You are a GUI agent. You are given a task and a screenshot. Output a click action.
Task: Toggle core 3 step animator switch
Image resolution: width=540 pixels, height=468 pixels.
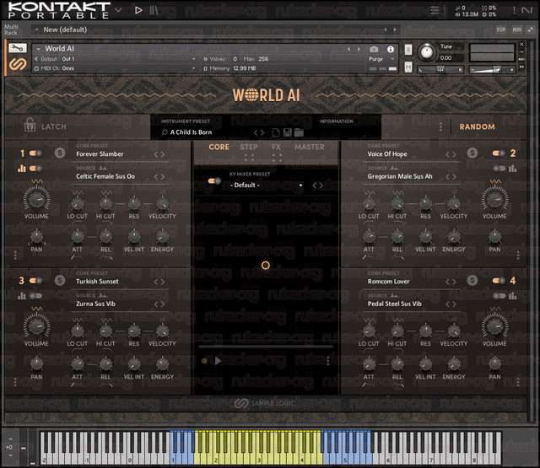[x=35, y=296]
